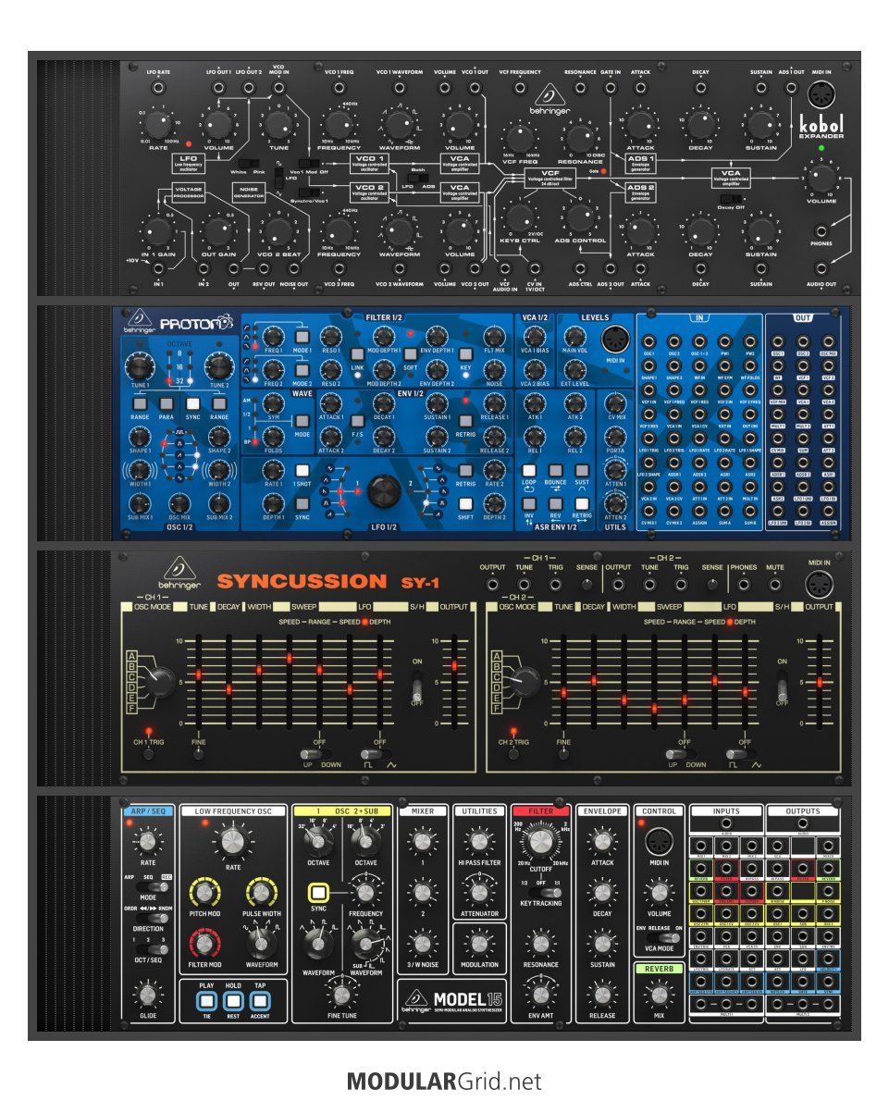The height and width of the screenshot is (1101, 889).
Task: Click the Proton TUNE 1 knob
Action: coord(139,365)
